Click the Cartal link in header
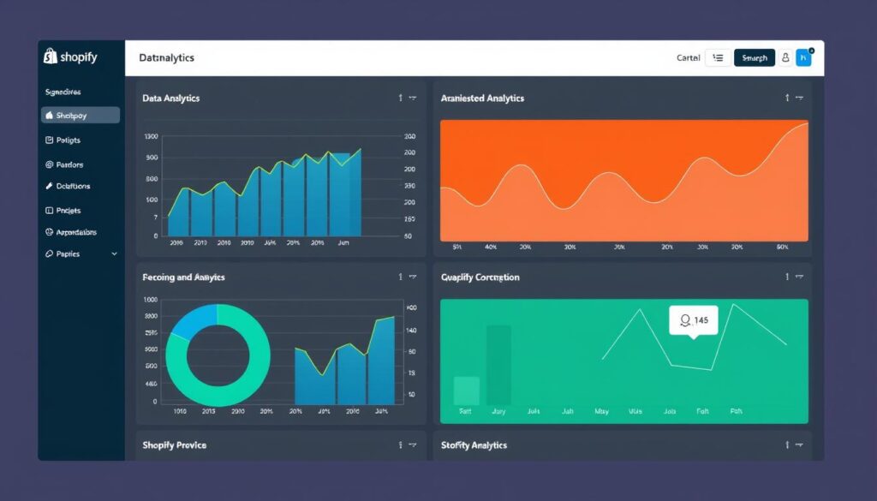The image size is (877, 501). click(688, 58)
